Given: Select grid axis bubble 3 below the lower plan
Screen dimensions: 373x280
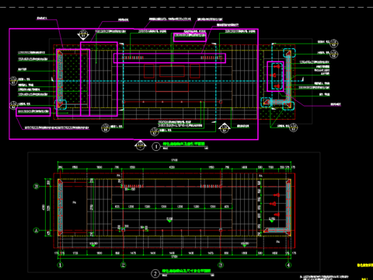Looking at the screenshot, I should tap(221, 265).
